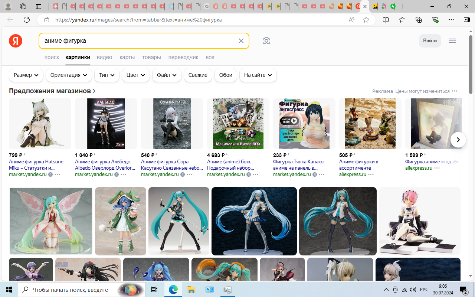This screenshot has width=475, height=297.
Task: Open the Read aloud icon in address bar
Action: point(351,20)
